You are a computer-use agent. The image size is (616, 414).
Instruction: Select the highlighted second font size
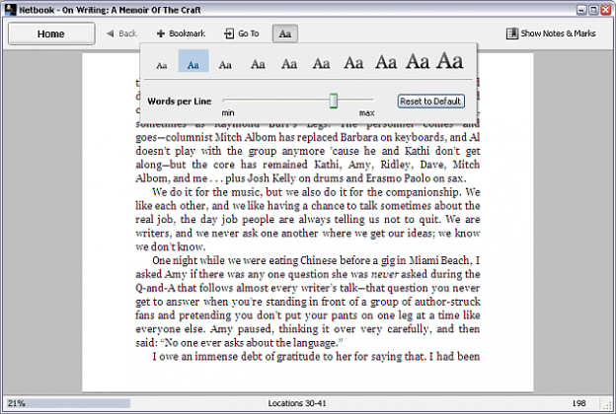[193, 64]
